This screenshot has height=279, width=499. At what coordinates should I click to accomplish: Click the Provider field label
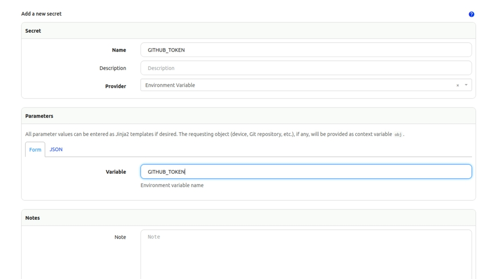click(115, 86)
